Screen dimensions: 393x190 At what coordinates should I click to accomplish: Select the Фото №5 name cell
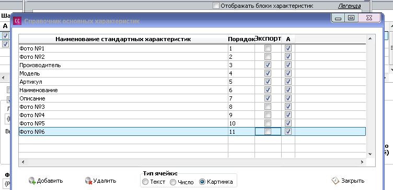coord(123,123)
